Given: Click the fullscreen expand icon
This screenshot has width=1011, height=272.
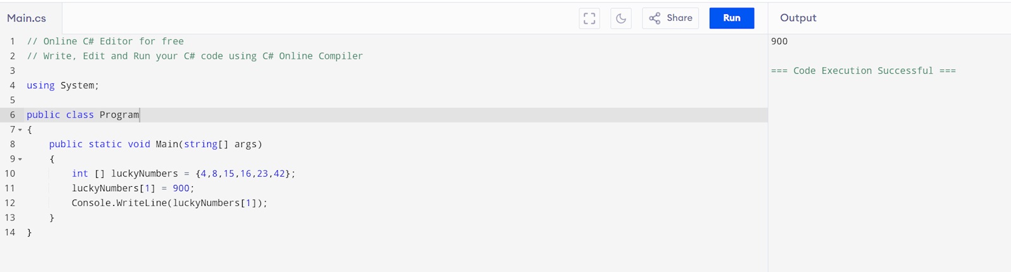Looking at the screenshot, I should pos(589,18).
